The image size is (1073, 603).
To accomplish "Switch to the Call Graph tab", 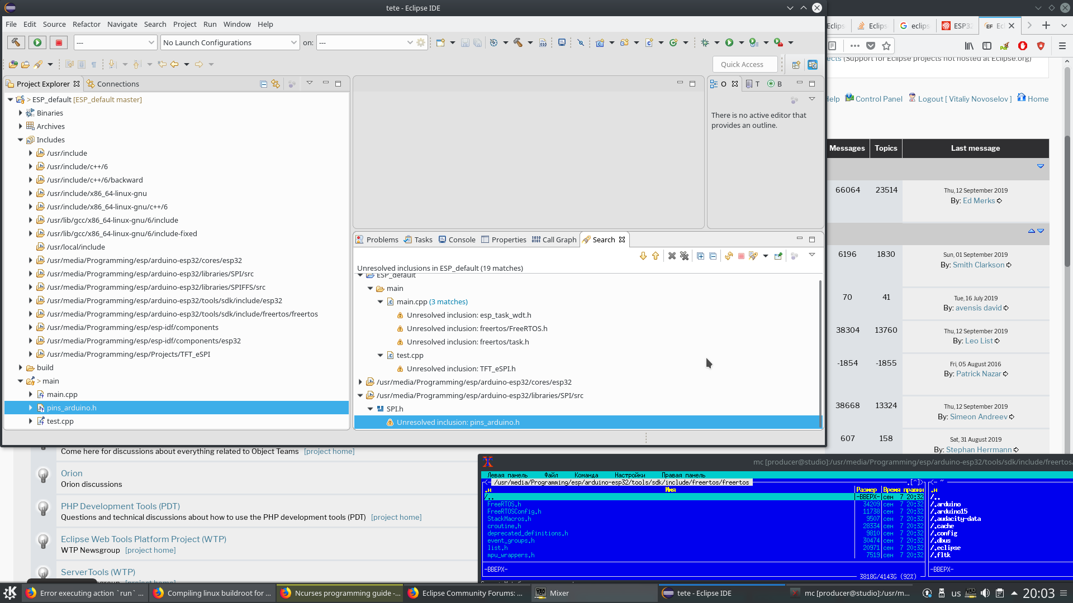I will (554, 240).
